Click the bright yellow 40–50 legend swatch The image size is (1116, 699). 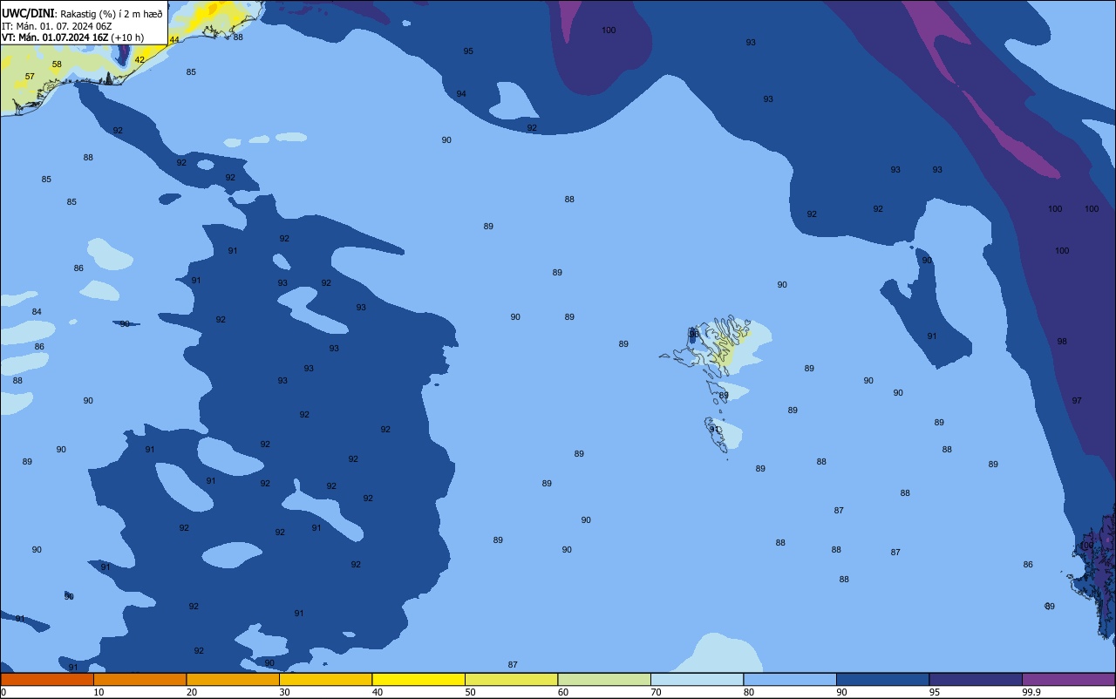[x=418, y=679]
